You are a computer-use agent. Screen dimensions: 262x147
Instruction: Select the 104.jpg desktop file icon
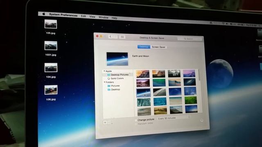coord(51,67)
